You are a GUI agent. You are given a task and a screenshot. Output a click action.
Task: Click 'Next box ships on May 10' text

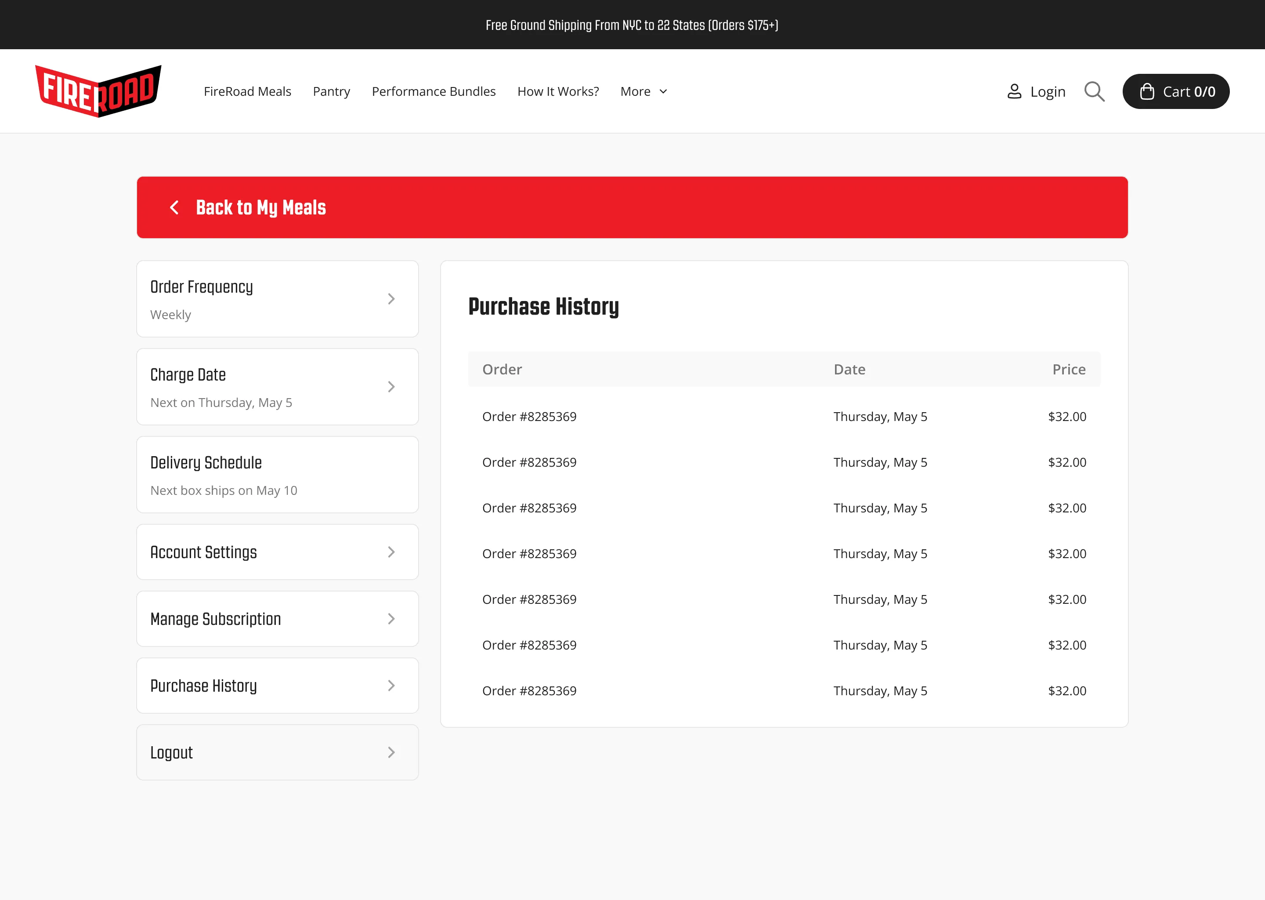point(224,490)
